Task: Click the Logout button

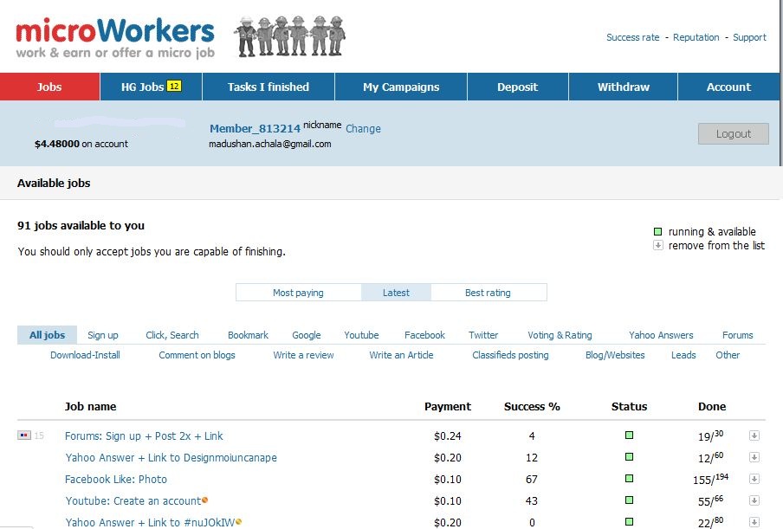Action: [x=733, y=133]
